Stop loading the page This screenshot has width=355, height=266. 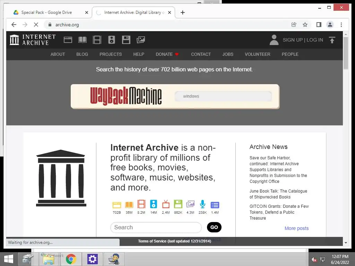pyautogui.click(x=36, y=25)
